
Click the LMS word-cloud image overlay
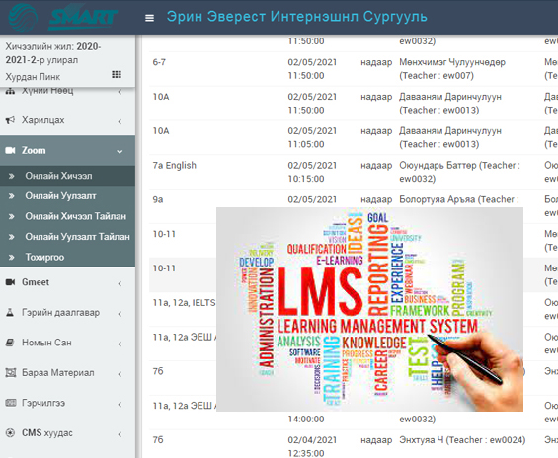click(x=369, y=309)
